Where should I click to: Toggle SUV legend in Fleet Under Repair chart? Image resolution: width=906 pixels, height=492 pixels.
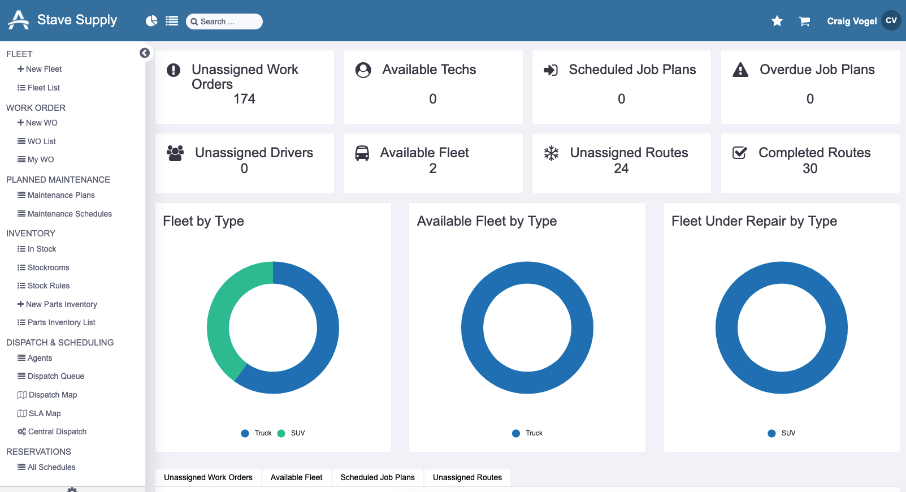point(782,433)
